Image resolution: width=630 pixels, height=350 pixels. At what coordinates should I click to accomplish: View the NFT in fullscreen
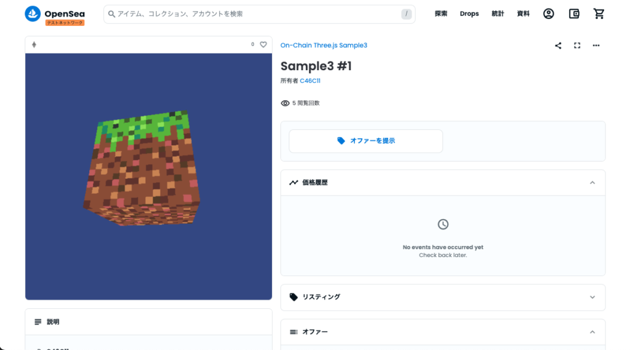577,46
